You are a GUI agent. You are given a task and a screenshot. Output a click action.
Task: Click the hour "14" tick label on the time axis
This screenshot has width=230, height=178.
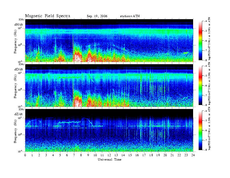click(x=123, y=155)
